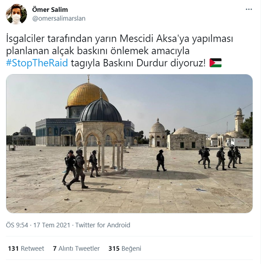This screenshot has height=264, width=262.
Task: View the 131 Retweet list
Action: click(26, 249)
